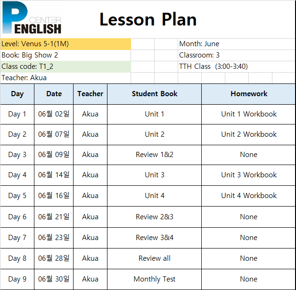Select the Review 1&2 cell
This screenshot has width=296, height=290.
coord(155,155)
